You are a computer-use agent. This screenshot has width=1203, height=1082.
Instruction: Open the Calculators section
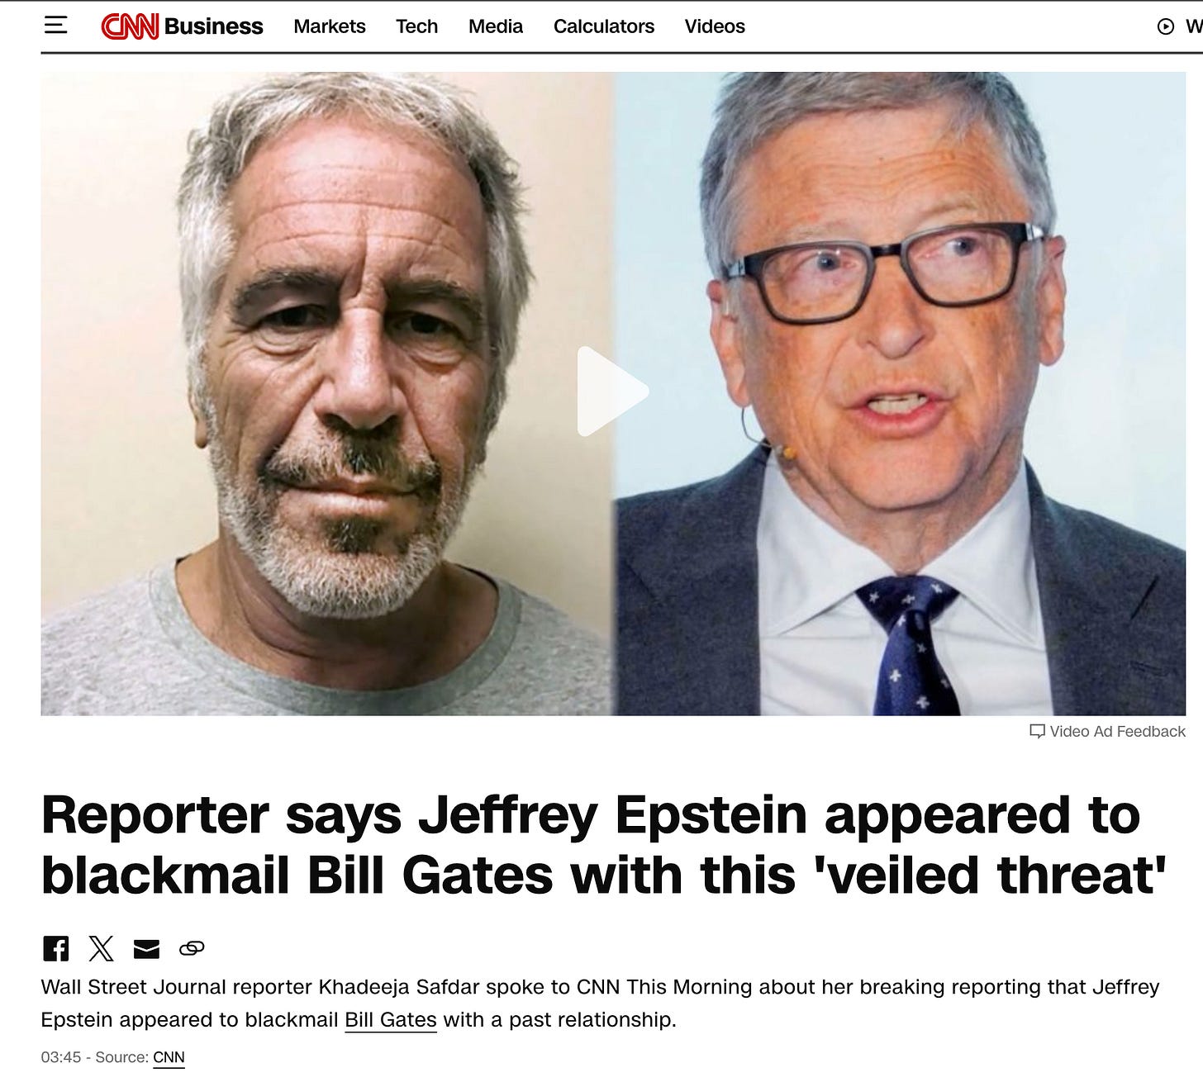pyautogui.click(x=604, y=26)
